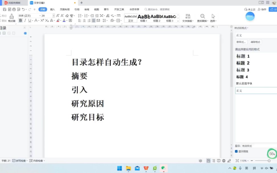Open the zoom level 110% dropdown
Screen dimensions: 277x173
coord(244,160)
